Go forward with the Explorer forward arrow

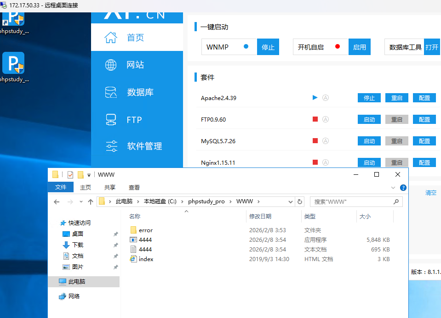70,202
